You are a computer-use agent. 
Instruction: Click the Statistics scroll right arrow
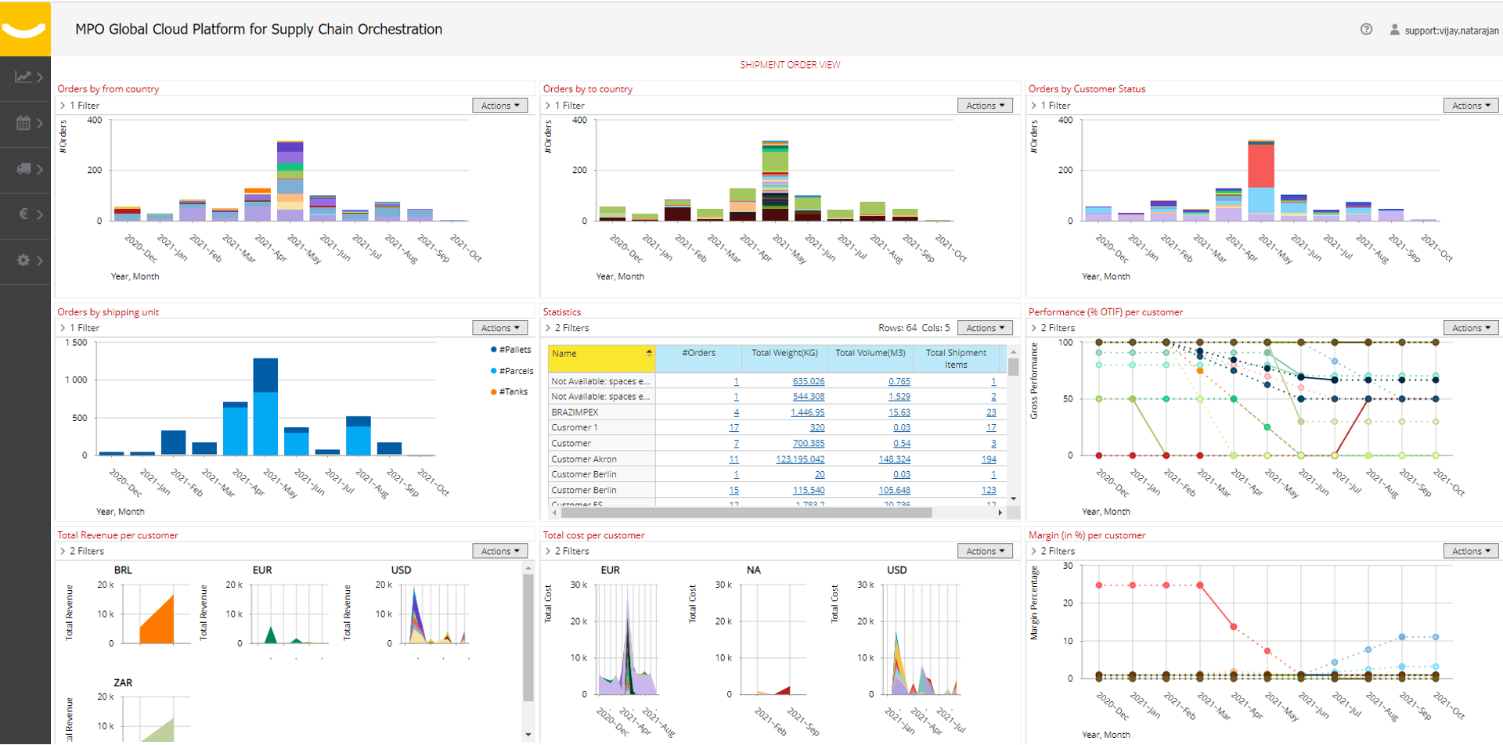tap(1000, 513)
